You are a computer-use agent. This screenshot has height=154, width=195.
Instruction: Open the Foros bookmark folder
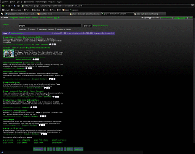click(x=27, y=10)
